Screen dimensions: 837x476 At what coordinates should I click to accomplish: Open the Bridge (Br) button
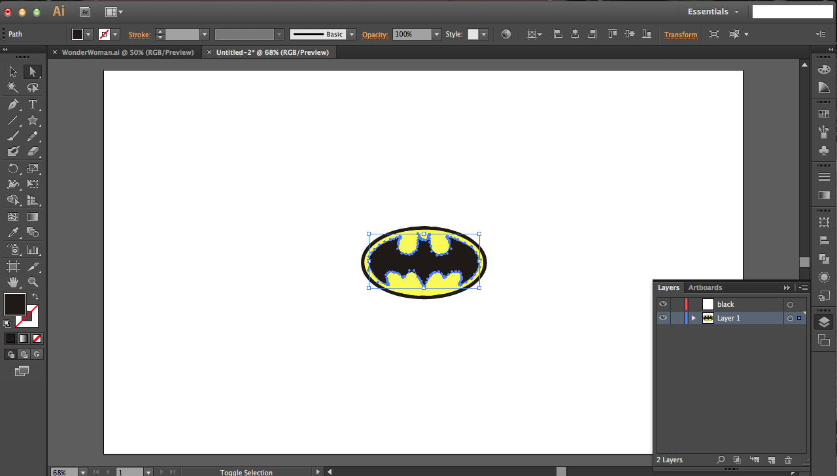click(x=85, y=12)
